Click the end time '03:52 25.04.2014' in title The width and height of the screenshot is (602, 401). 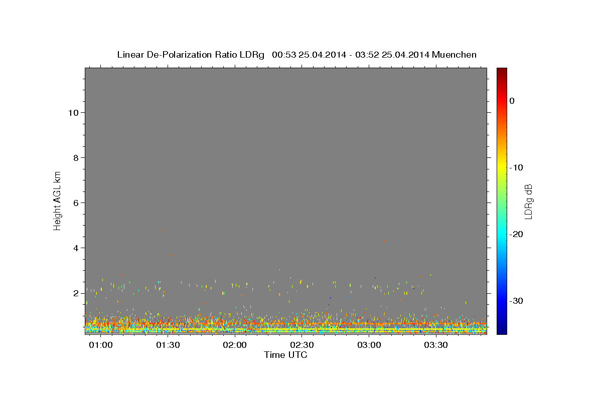pos(392,55)
